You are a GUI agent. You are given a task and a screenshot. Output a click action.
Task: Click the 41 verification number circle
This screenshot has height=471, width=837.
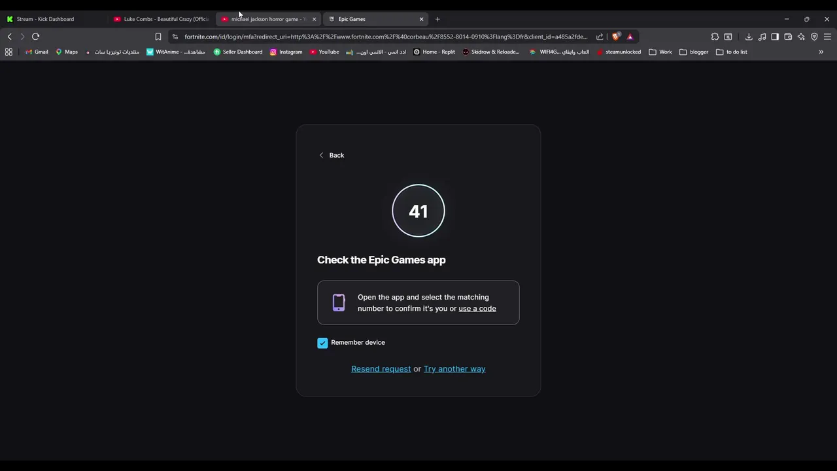(x=418, y=211)
